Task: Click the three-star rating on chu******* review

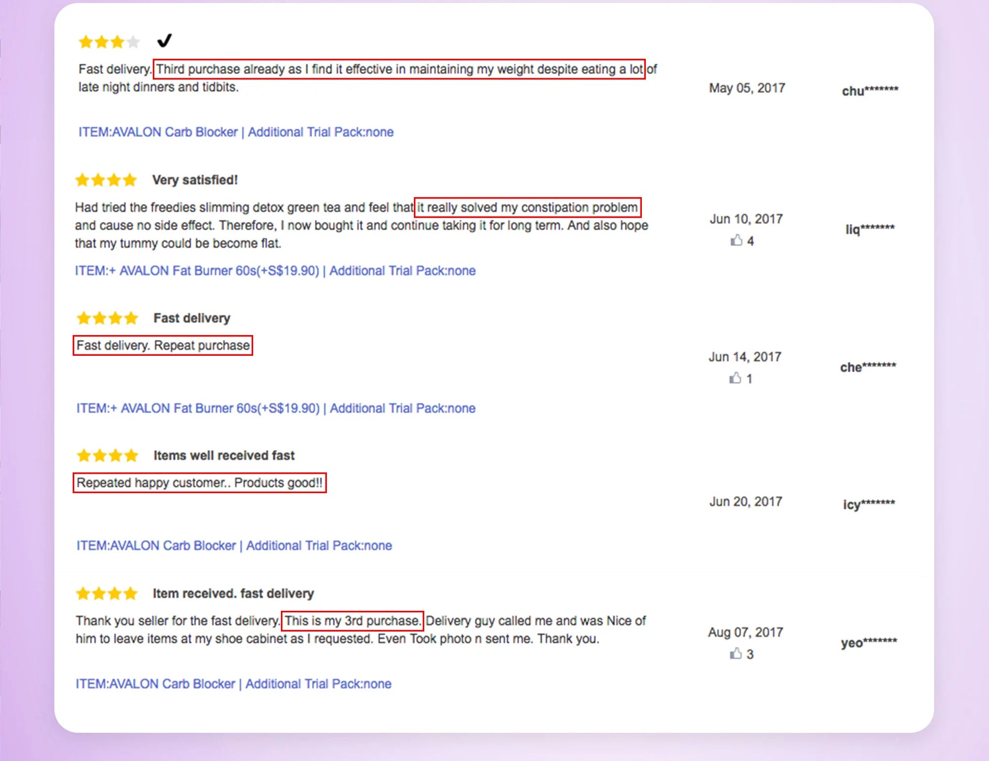Action: pos(109,42)
